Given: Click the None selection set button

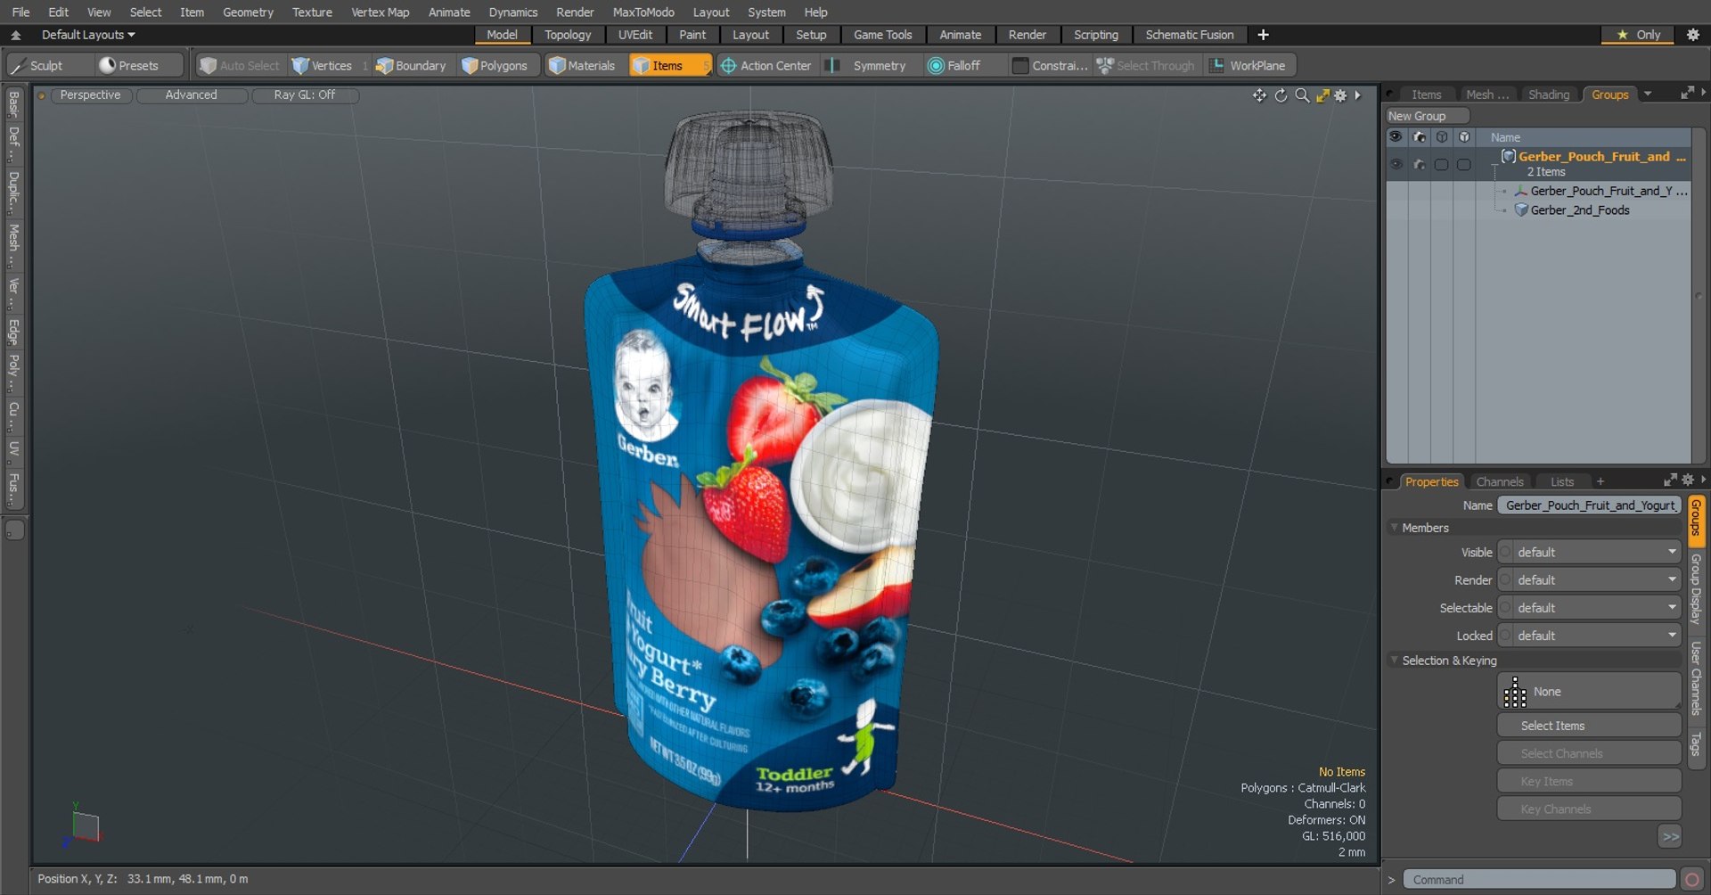Looking at the screenshot, I should pyautogui.click(x=1589, y=691).
